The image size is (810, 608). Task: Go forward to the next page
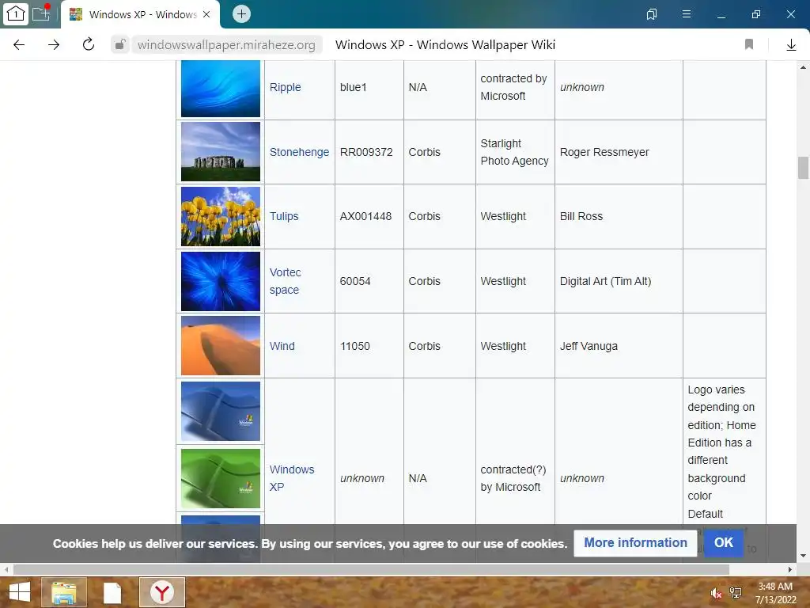point(54,45)
